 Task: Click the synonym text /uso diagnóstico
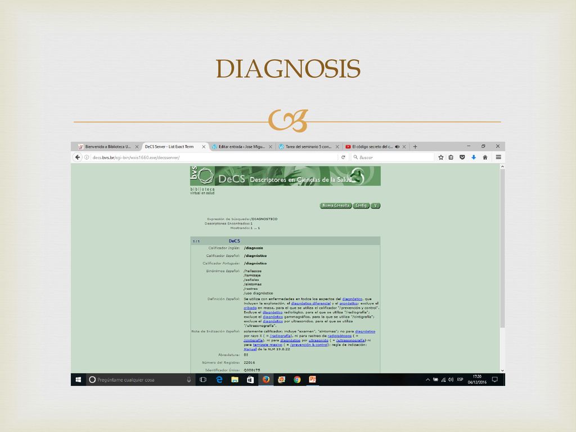(x=258, y=293)
